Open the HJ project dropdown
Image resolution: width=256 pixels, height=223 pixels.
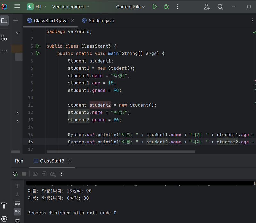[x=36, y=7]
